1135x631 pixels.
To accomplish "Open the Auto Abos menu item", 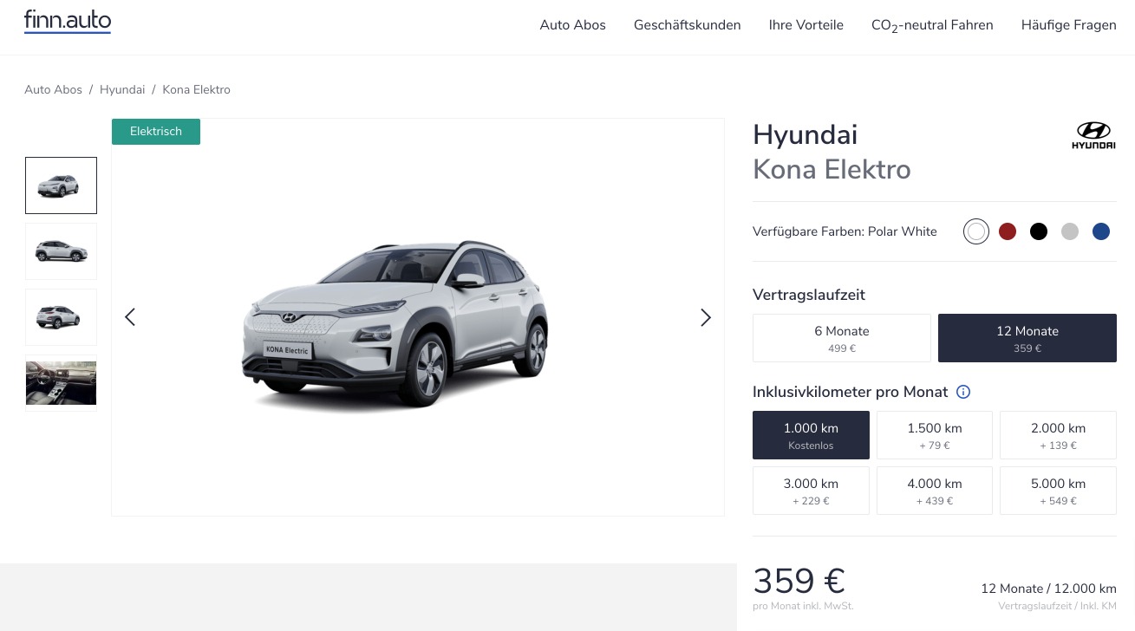I will point(572,25).
